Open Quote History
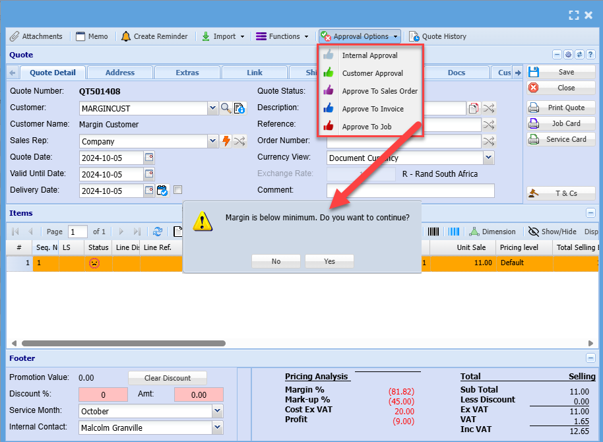Screen dimensions: 603x442 (x=437, y=36)
